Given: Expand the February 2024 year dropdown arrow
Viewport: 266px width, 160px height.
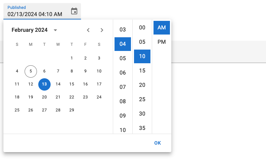Looking at the screenshot, I should point(55,30).
